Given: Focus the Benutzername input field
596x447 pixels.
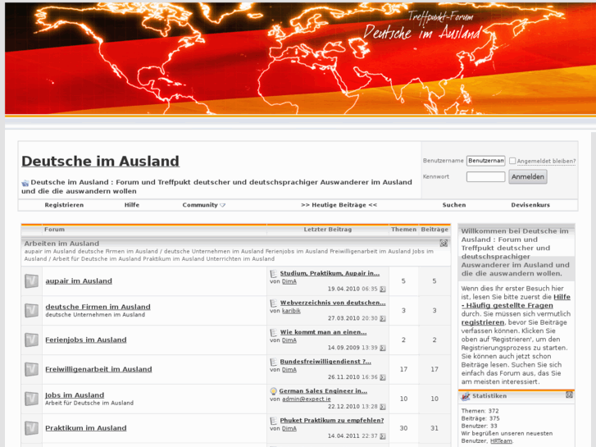Looking at the screenshot, I should click(x=486, y=161).
